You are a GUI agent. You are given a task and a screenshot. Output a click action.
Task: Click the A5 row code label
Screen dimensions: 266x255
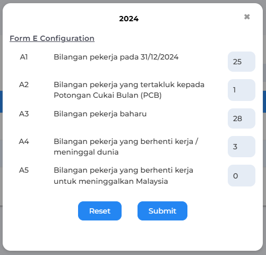tap(24, 170)
